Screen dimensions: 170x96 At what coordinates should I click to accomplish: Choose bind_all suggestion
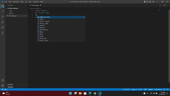pyautogui.click(x=61, y=38)
